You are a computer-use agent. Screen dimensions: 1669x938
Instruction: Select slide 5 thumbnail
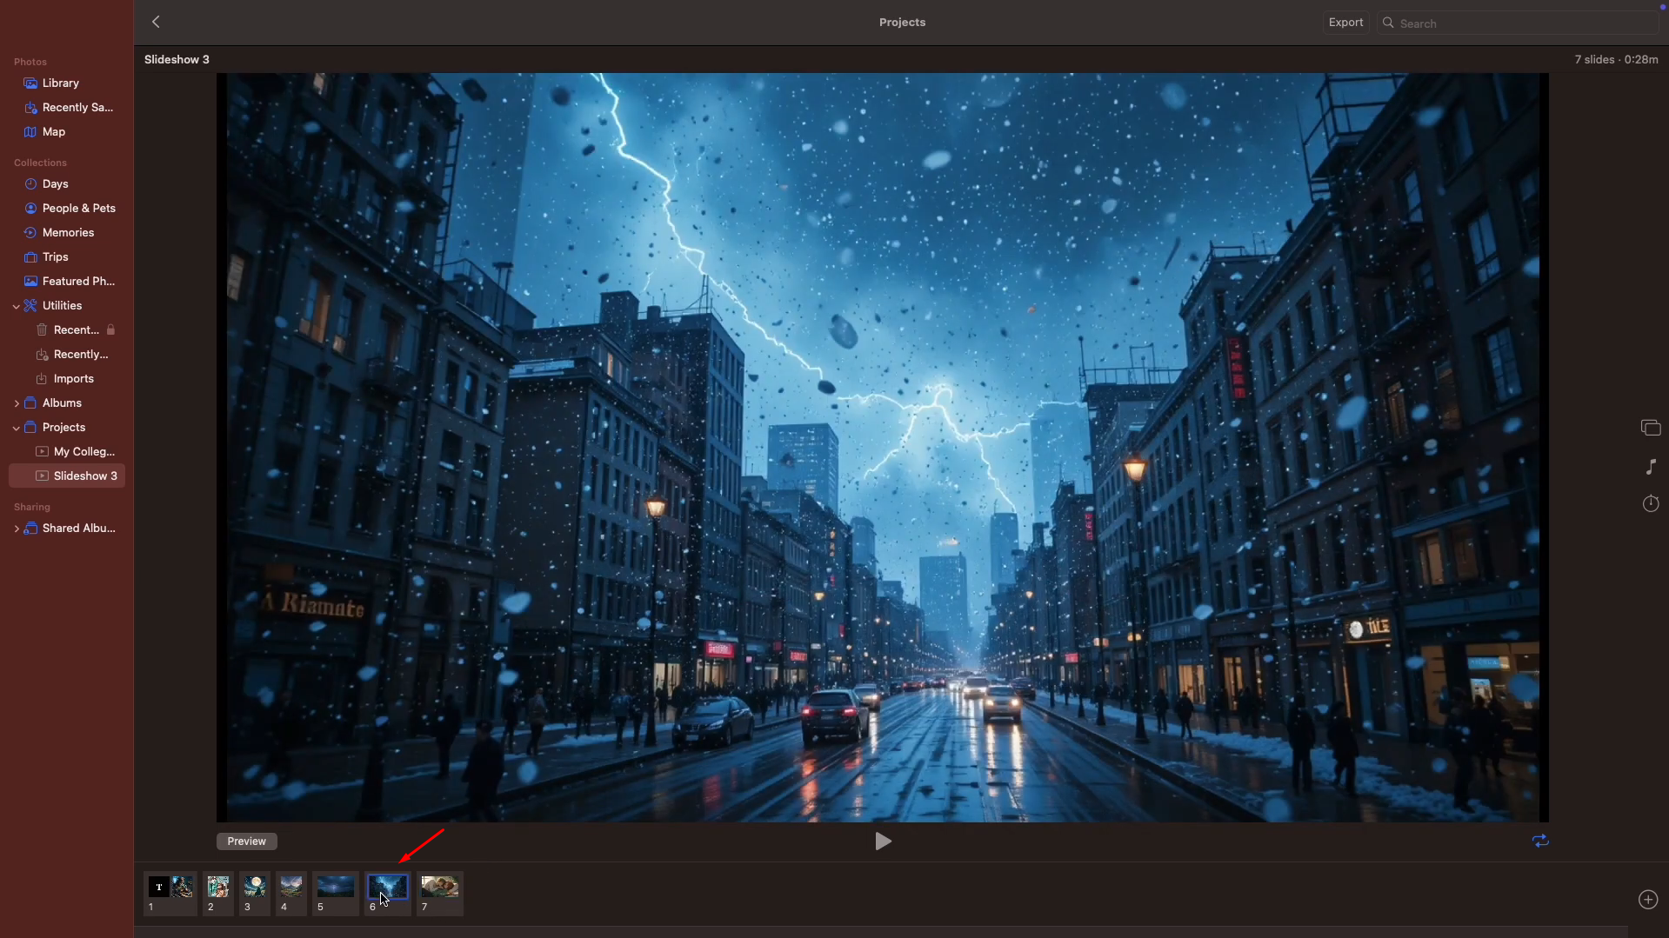point(336,893)
